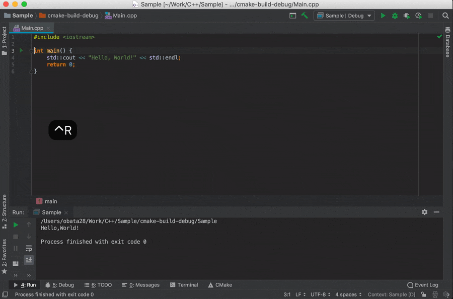Click the top toolbar stop button
This screenshot has width=453, height=299.
coord(430,16)
